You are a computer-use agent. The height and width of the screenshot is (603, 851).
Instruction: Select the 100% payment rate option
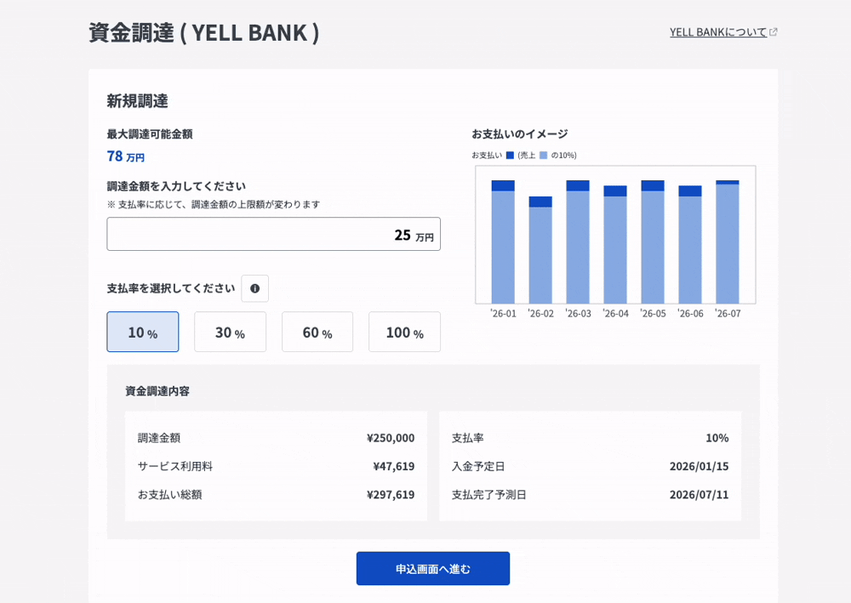pyautogui.click(x=404, y=332)
